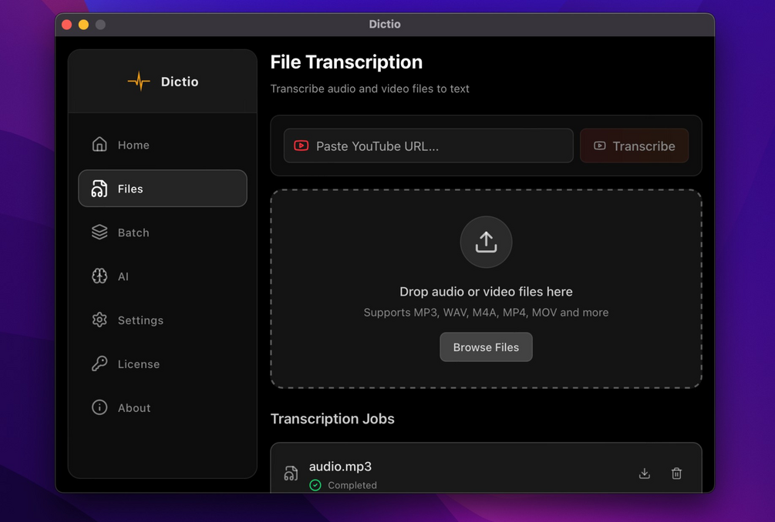
Task: Click the Dictio name in sidebar header
Action: (180, 82)
